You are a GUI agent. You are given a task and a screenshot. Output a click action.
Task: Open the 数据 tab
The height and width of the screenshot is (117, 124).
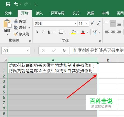tap(91, 13)
